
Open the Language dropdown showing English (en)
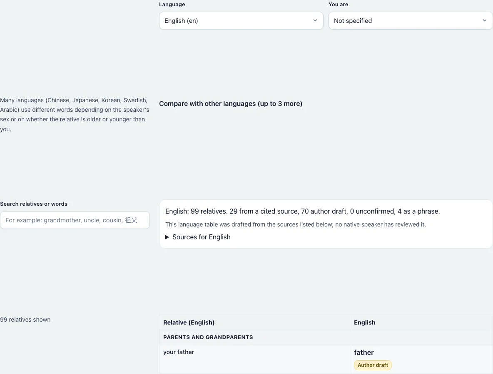(x=241, y=21)
